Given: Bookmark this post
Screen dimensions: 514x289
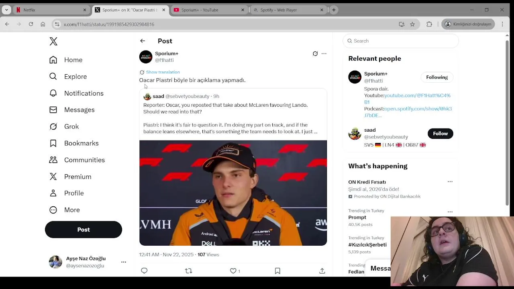Looking at the screenshot, I should [277, 271].
